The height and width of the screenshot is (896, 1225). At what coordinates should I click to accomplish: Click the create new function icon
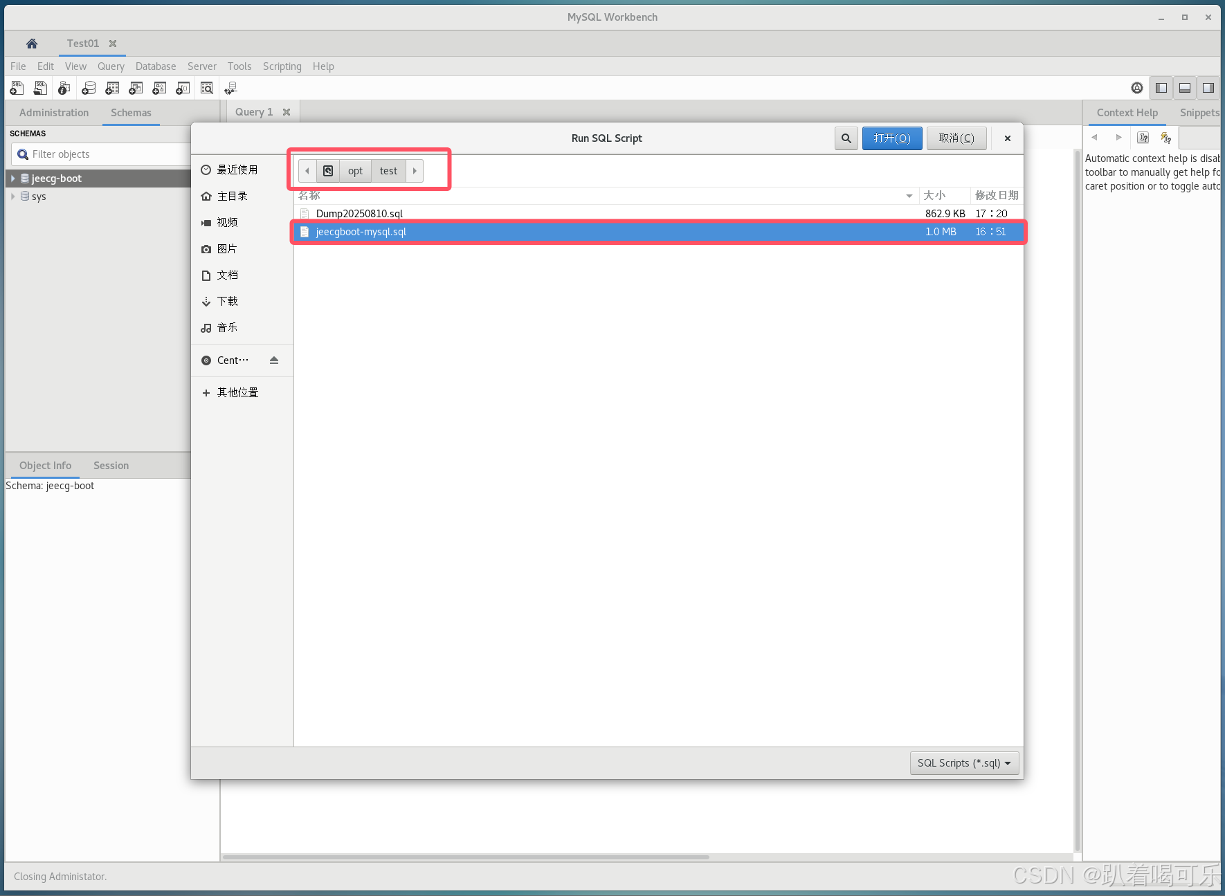point(183,88)
